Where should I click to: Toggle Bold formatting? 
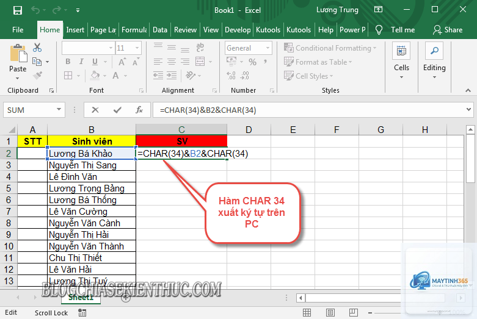click(x=68, y=62)
